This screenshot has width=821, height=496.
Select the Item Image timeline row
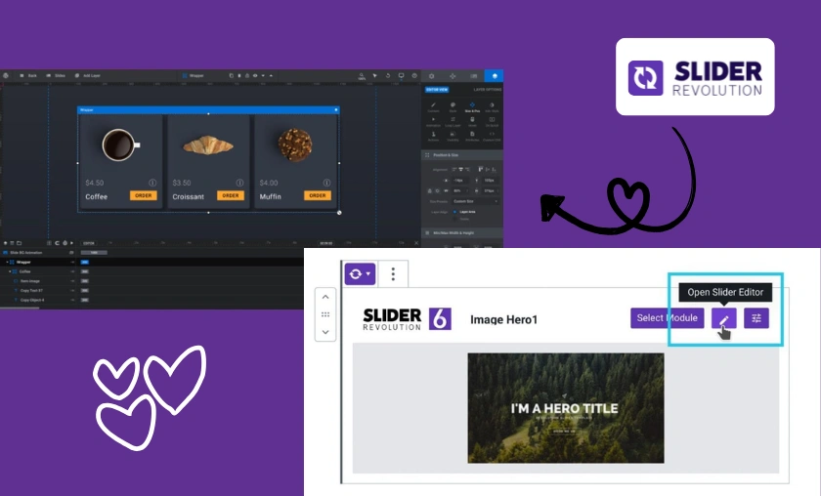(x=38, y=281)
